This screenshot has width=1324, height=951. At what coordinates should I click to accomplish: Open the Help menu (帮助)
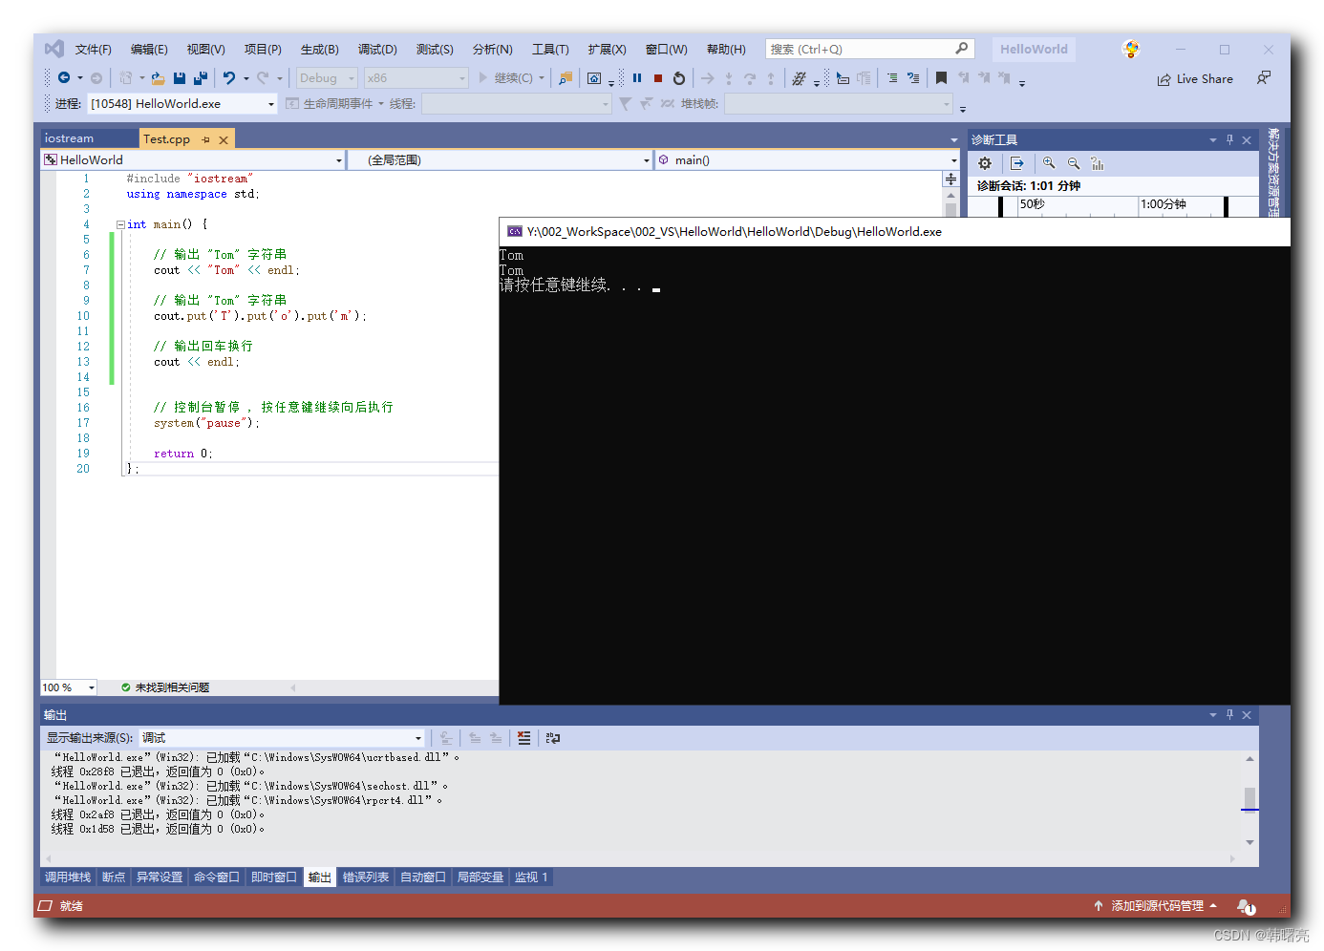[726, 50]
